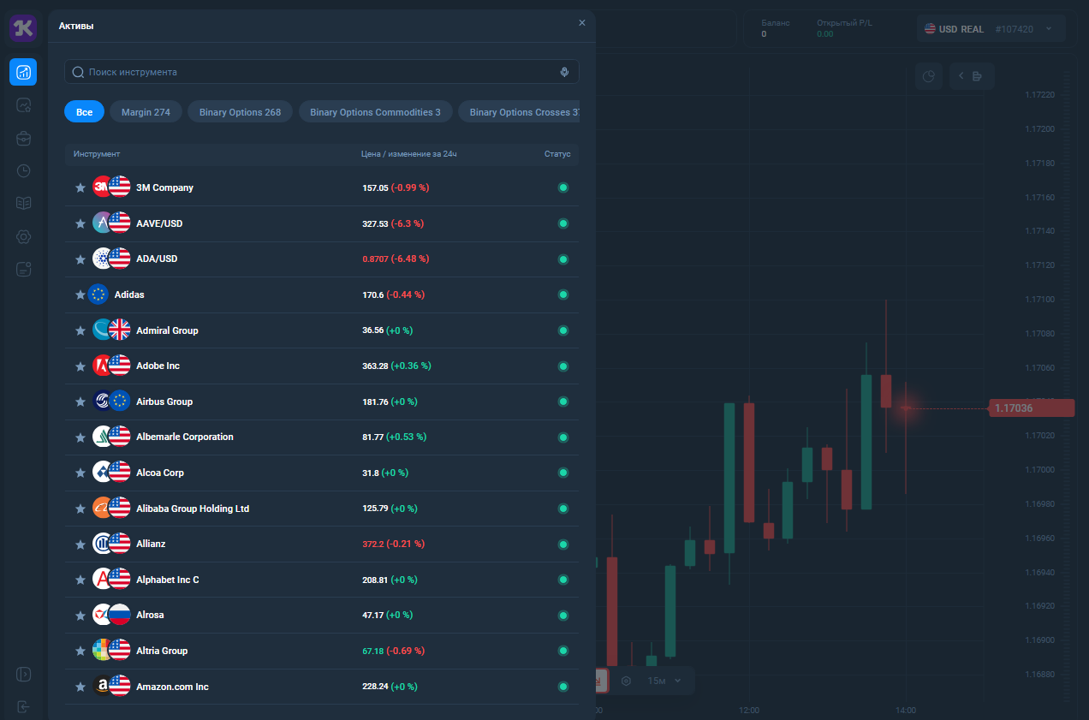Image resolution: width=1089 pixels, height=720 pixels.
Task: Favorite Adidas with star
Action: 80,295
